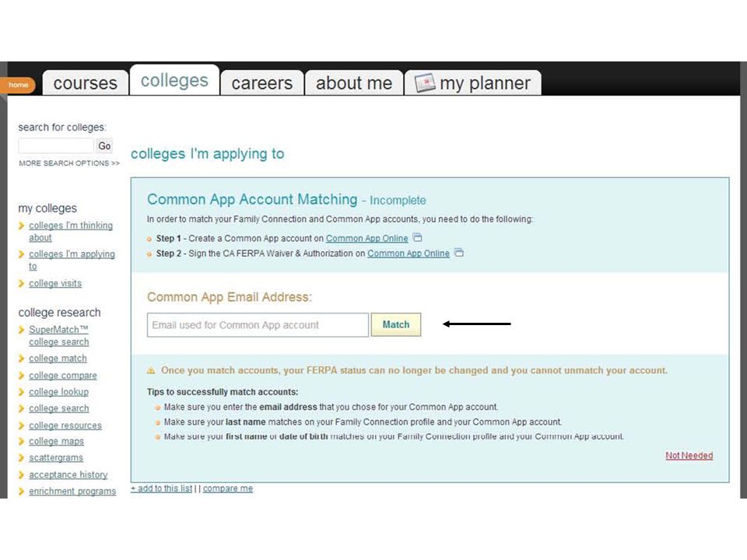Click Common App Online link in Step 1
This screenshot has width=747, height=560.
366,238
